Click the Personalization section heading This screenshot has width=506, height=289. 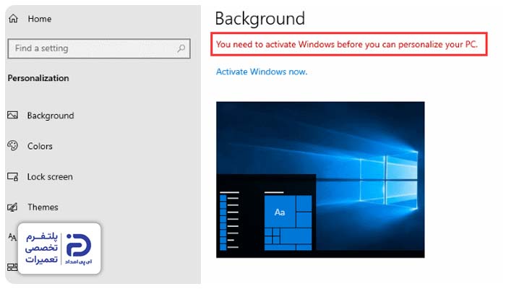coord(38,78)
